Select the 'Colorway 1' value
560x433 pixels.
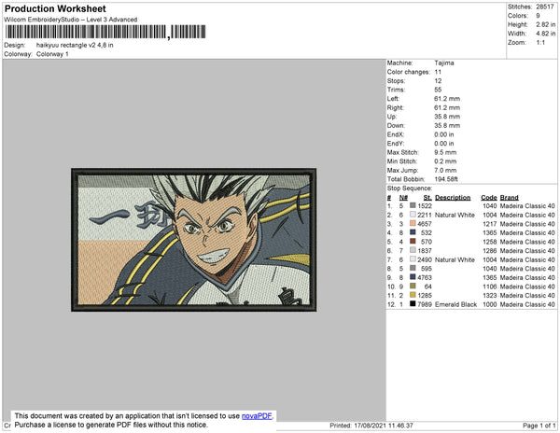52,54
